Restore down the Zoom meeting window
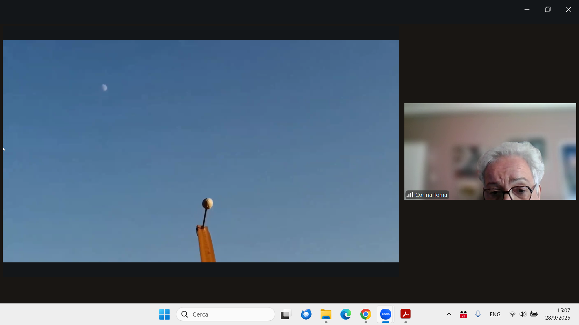Image resolution: width=579 pixels, height=325 pixels. tap(548, 9)
